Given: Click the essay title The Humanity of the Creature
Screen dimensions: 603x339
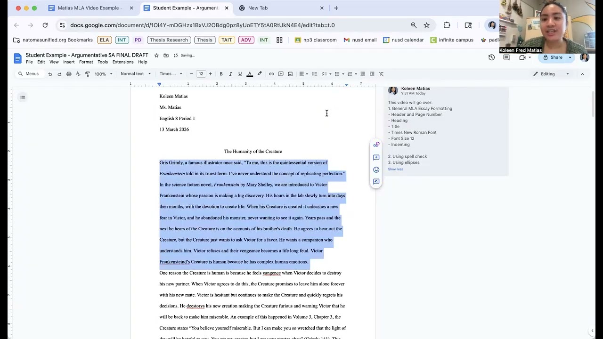Looking at the screenshot, I should [x=253, y=152].
